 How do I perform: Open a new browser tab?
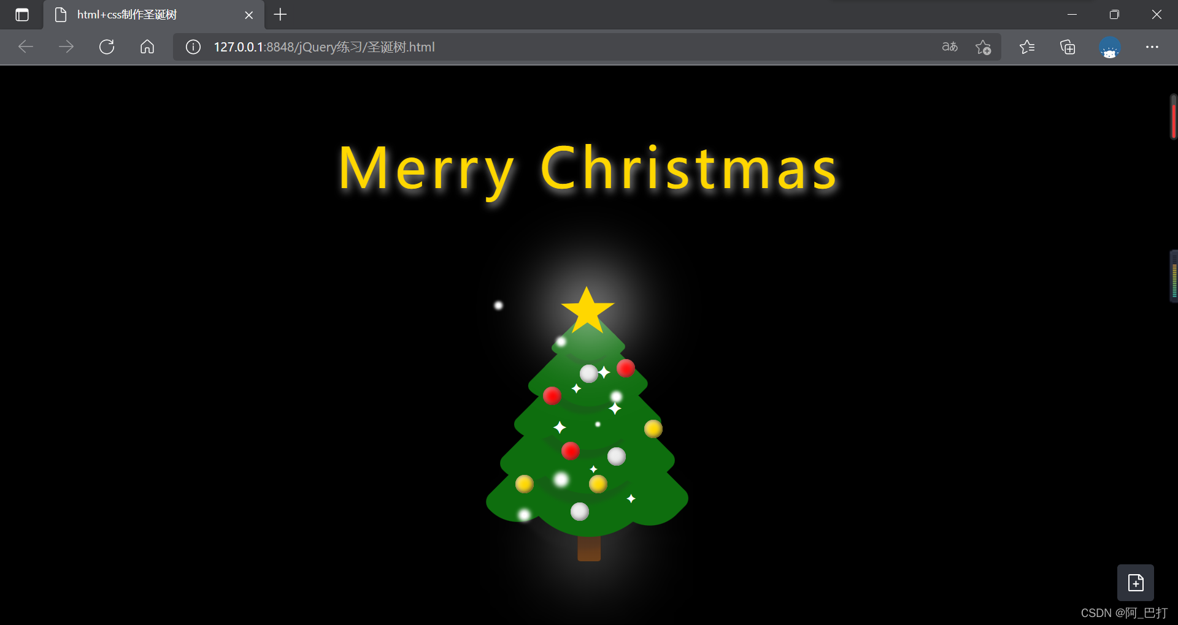[x=280, y=14]
